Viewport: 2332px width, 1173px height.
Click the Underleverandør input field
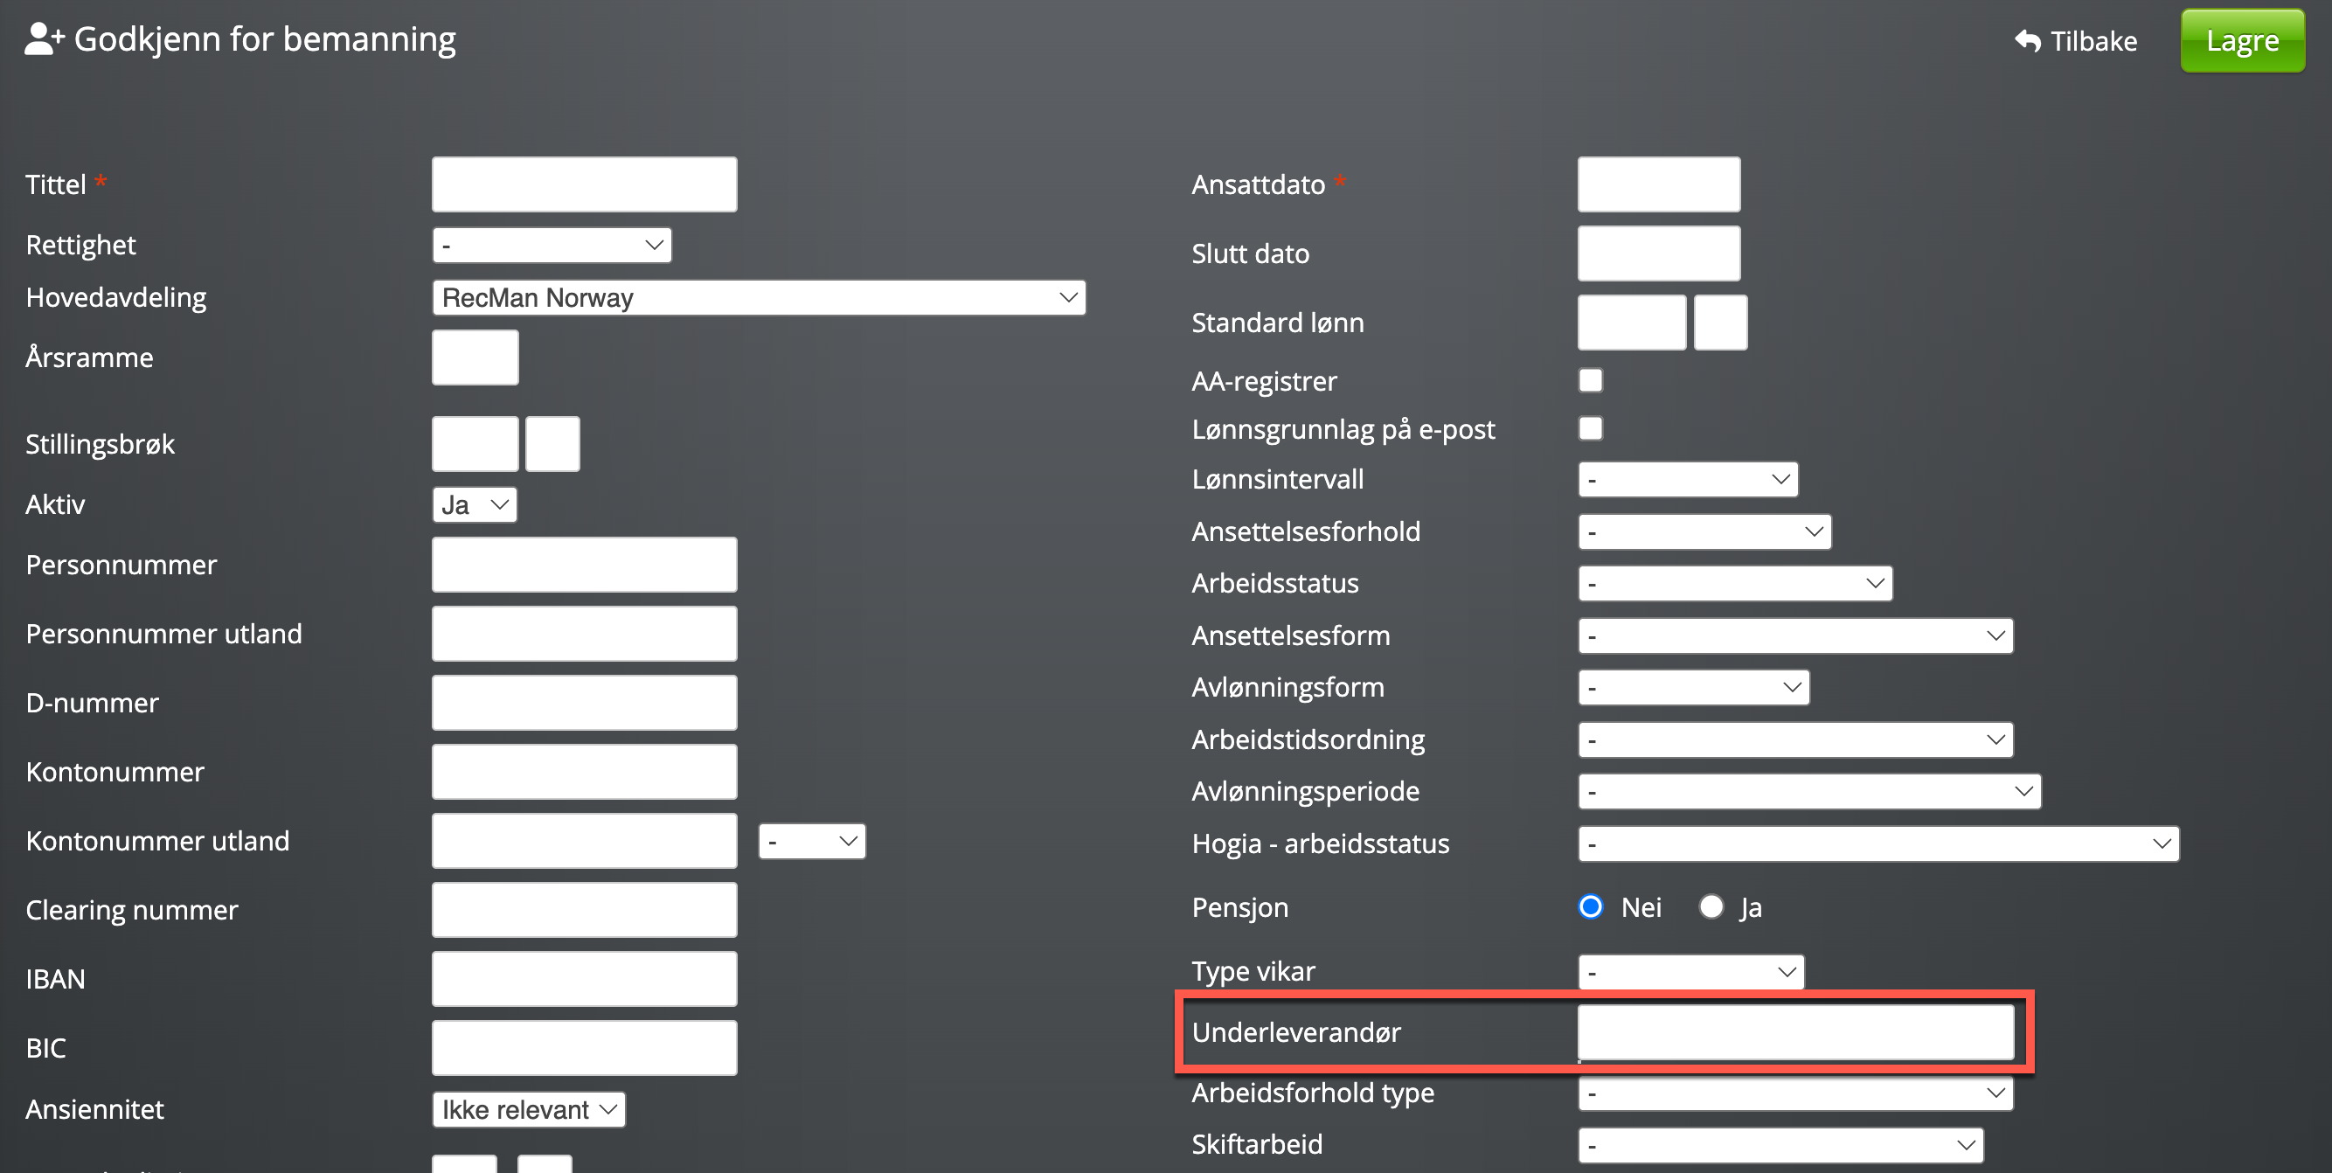[x=1795, y=1032]
